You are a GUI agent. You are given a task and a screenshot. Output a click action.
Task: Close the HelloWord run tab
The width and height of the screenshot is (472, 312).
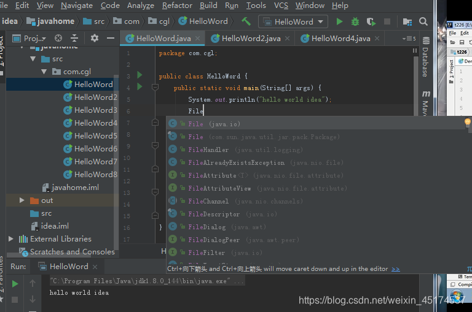[x=95, y=267]
